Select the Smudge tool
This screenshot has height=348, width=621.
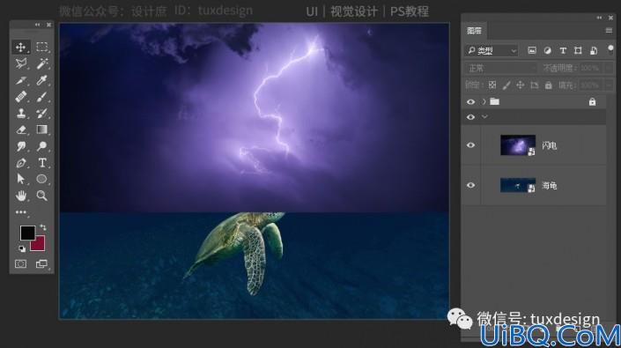pyautogui.click(x=20, y=146)
